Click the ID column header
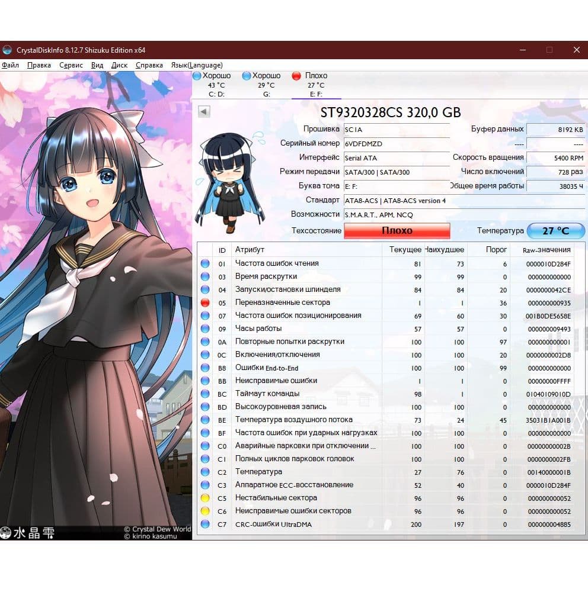 click(x=222, y=250)
